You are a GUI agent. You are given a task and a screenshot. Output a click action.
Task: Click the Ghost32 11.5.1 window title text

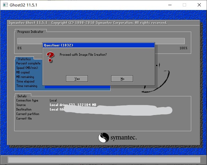pyautogui.click(x=23, y=5)
